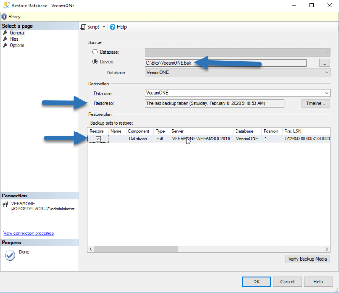Screen dimensions: 339x293
Task: Minimize the Restore Database window
Action: click(294, 5)
